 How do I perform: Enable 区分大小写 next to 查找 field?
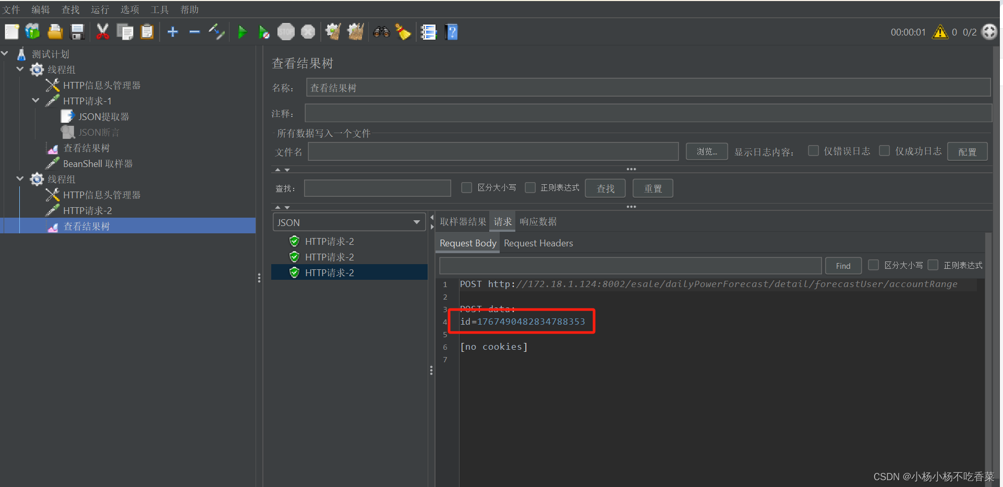pos(467,187)
